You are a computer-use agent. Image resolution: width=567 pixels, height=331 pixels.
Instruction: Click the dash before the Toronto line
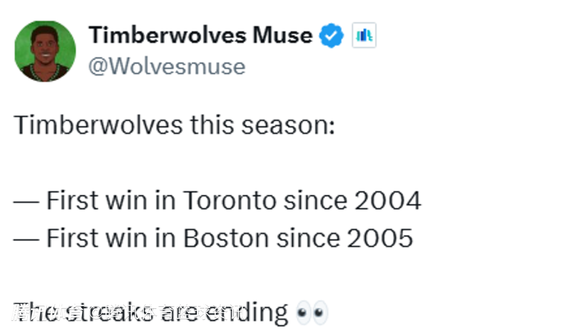(26, 201)
